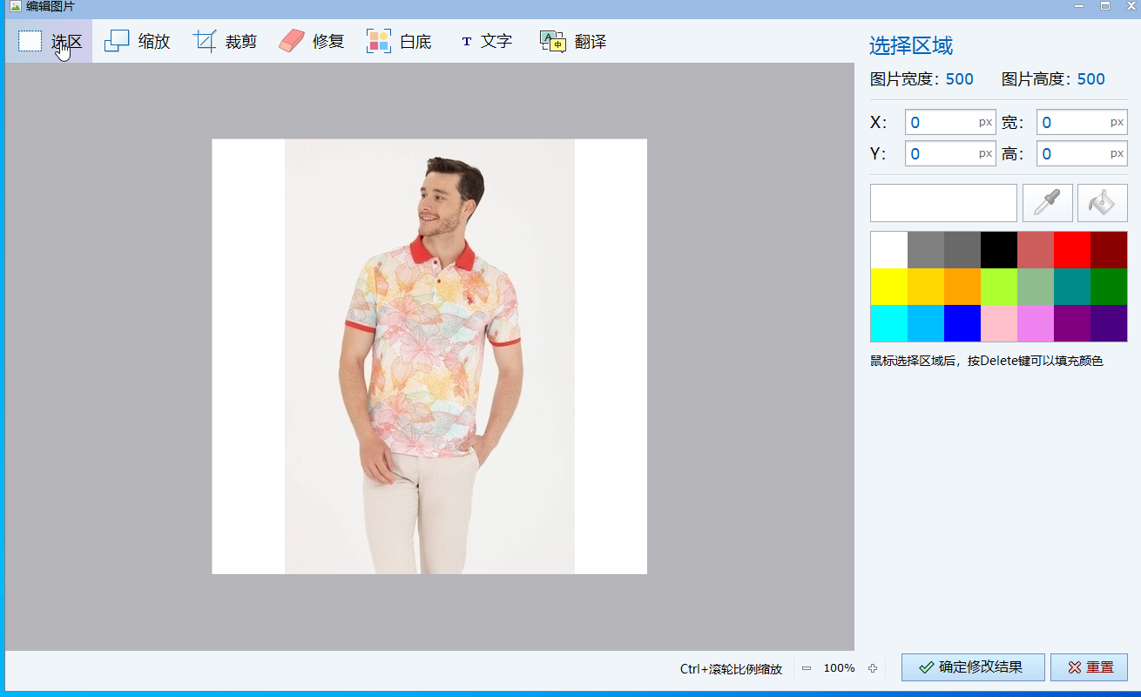This screenshot has height=697, width=1141.
Task: Focus the X coordinate input field
Action: click(941, 123)
